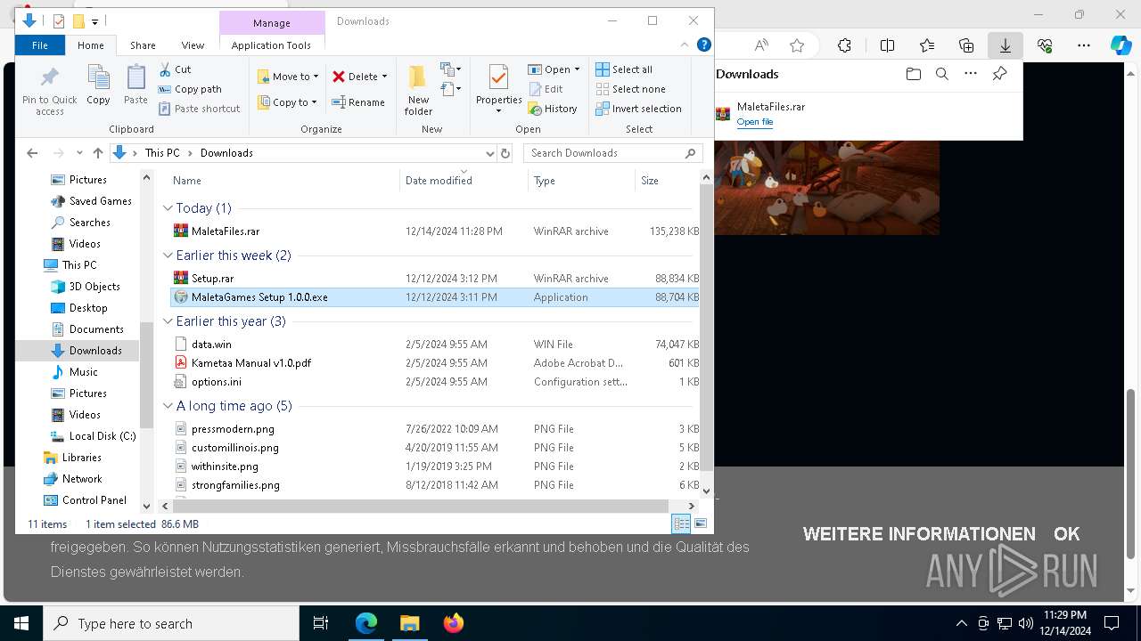
Task: Select Local Disk (C:) in sidebar
Action: pyautogui.click(x=93, y=436)
